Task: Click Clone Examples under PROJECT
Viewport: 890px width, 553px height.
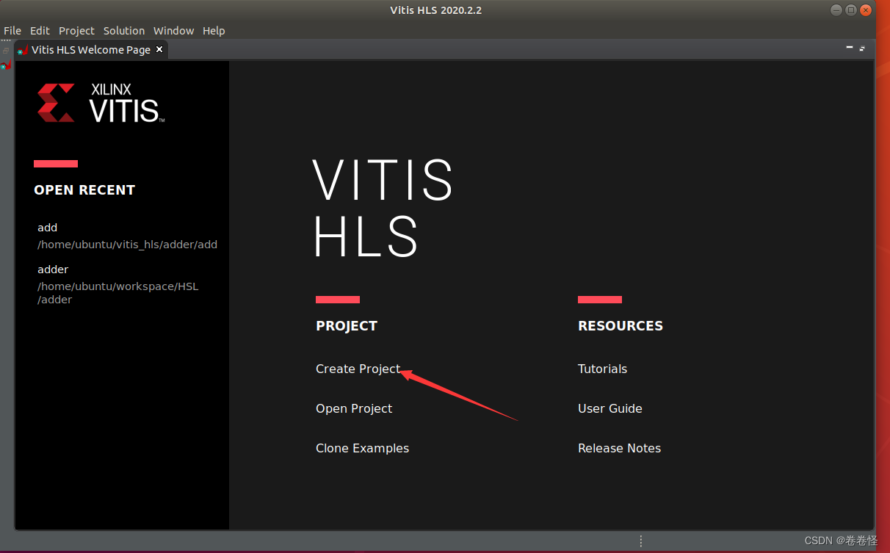Action: tap(362, 448)
